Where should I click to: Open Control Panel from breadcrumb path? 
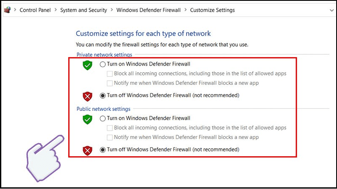(35, 10)
